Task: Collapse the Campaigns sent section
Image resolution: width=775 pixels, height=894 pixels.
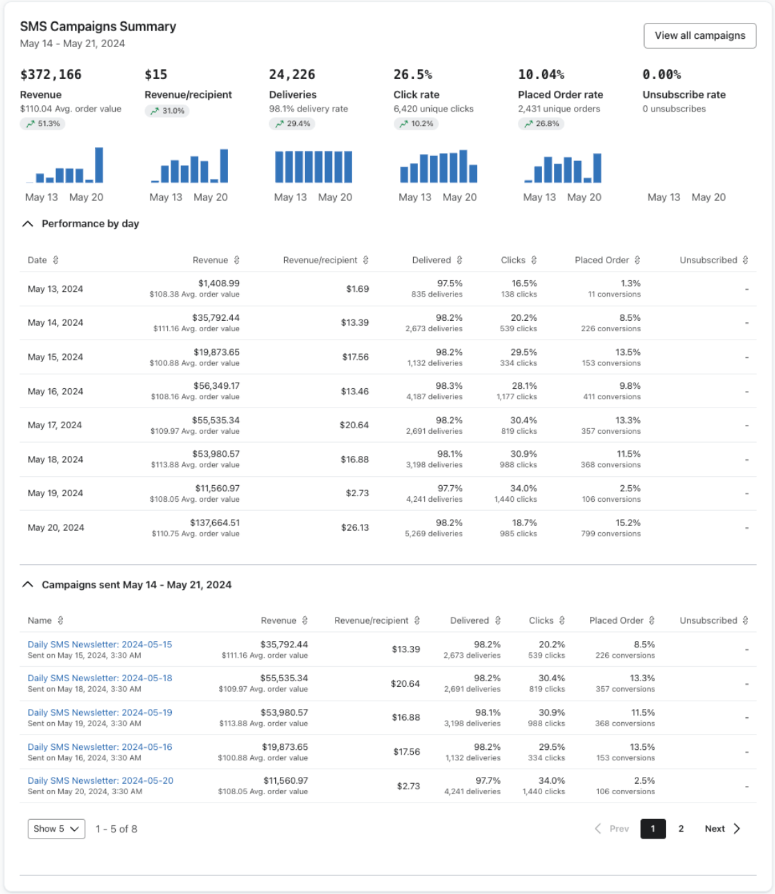Action: [x=28, y=584]
